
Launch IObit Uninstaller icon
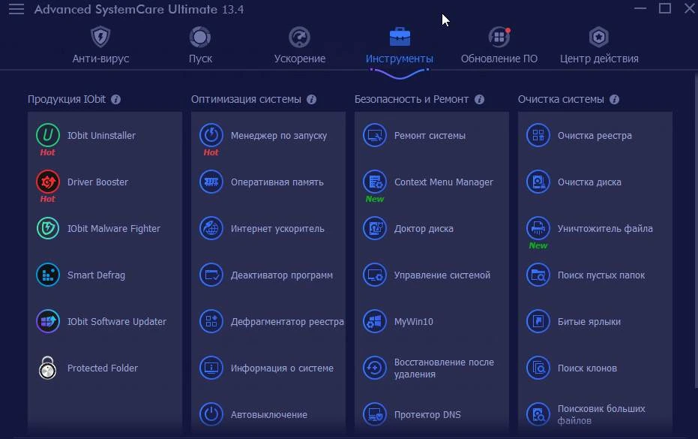coord(48,135)
